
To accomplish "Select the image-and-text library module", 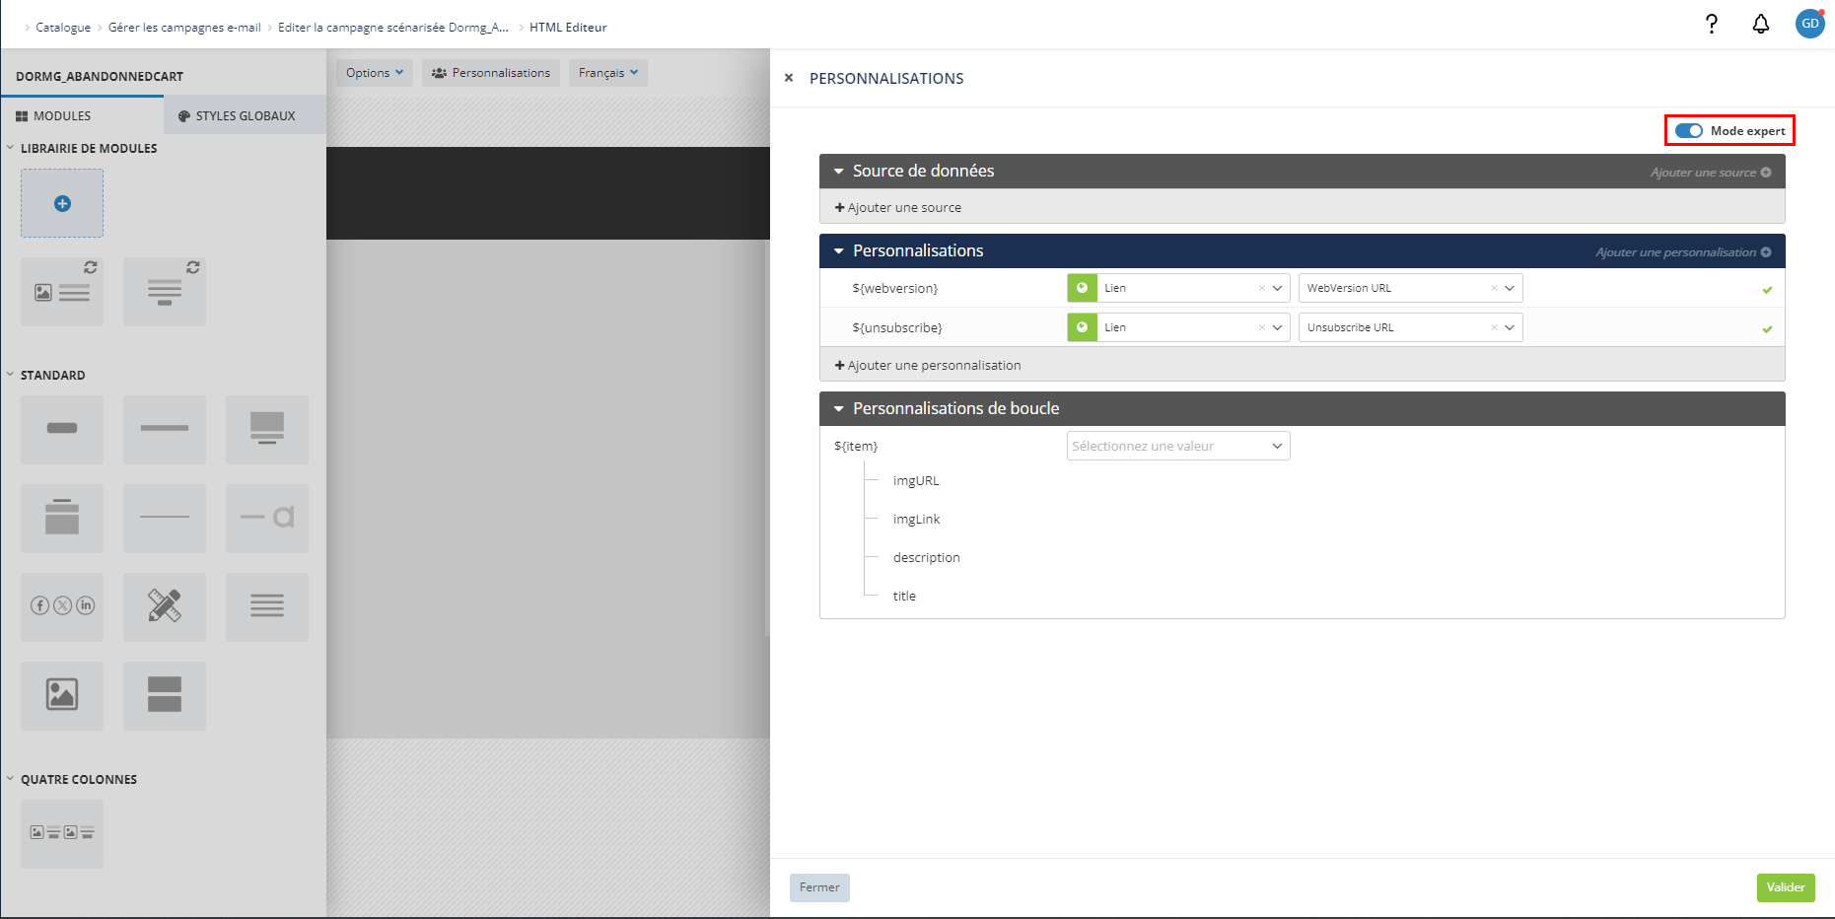I will [x=62, y=292].
